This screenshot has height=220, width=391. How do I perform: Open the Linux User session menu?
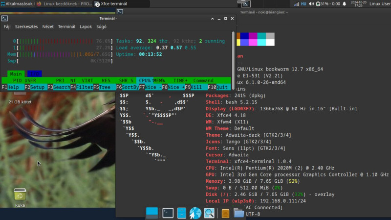[x=380, y=4]
